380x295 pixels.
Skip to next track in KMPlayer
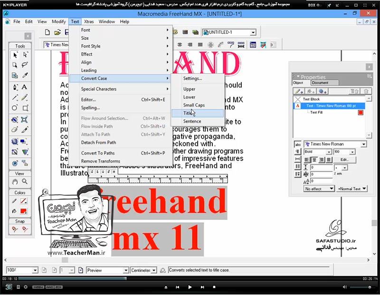click(x=202, y=287)
